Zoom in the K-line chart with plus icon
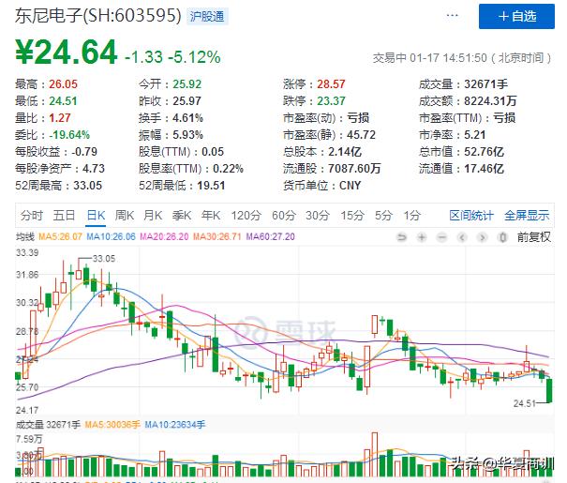This screenshot has width=567, height=483. [x=422, y=237]
